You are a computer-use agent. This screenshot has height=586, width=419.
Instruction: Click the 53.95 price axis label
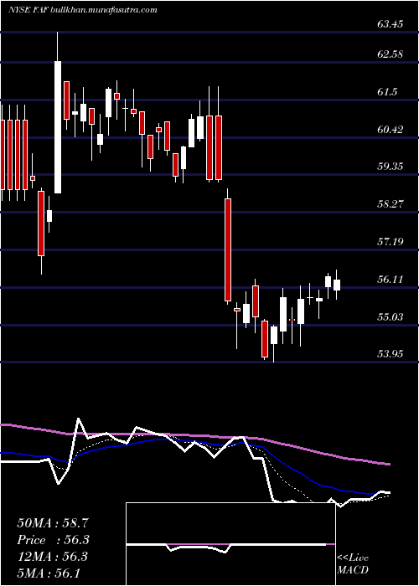pyautogui.click(x=391, y=353)
